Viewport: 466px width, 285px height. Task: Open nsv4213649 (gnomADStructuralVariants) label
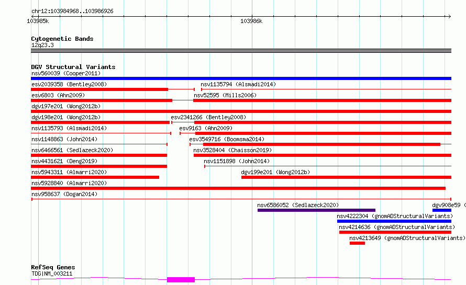407,238
